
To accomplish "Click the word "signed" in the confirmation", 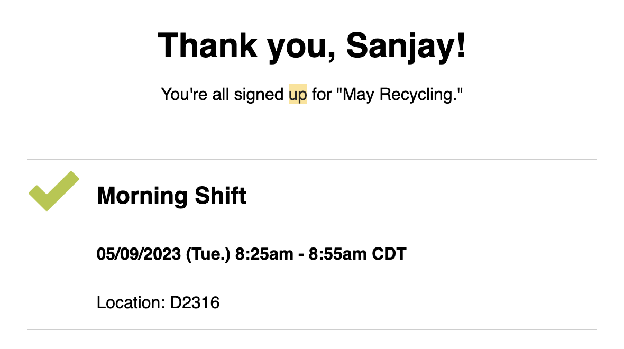I will click(x=259, y=95).
